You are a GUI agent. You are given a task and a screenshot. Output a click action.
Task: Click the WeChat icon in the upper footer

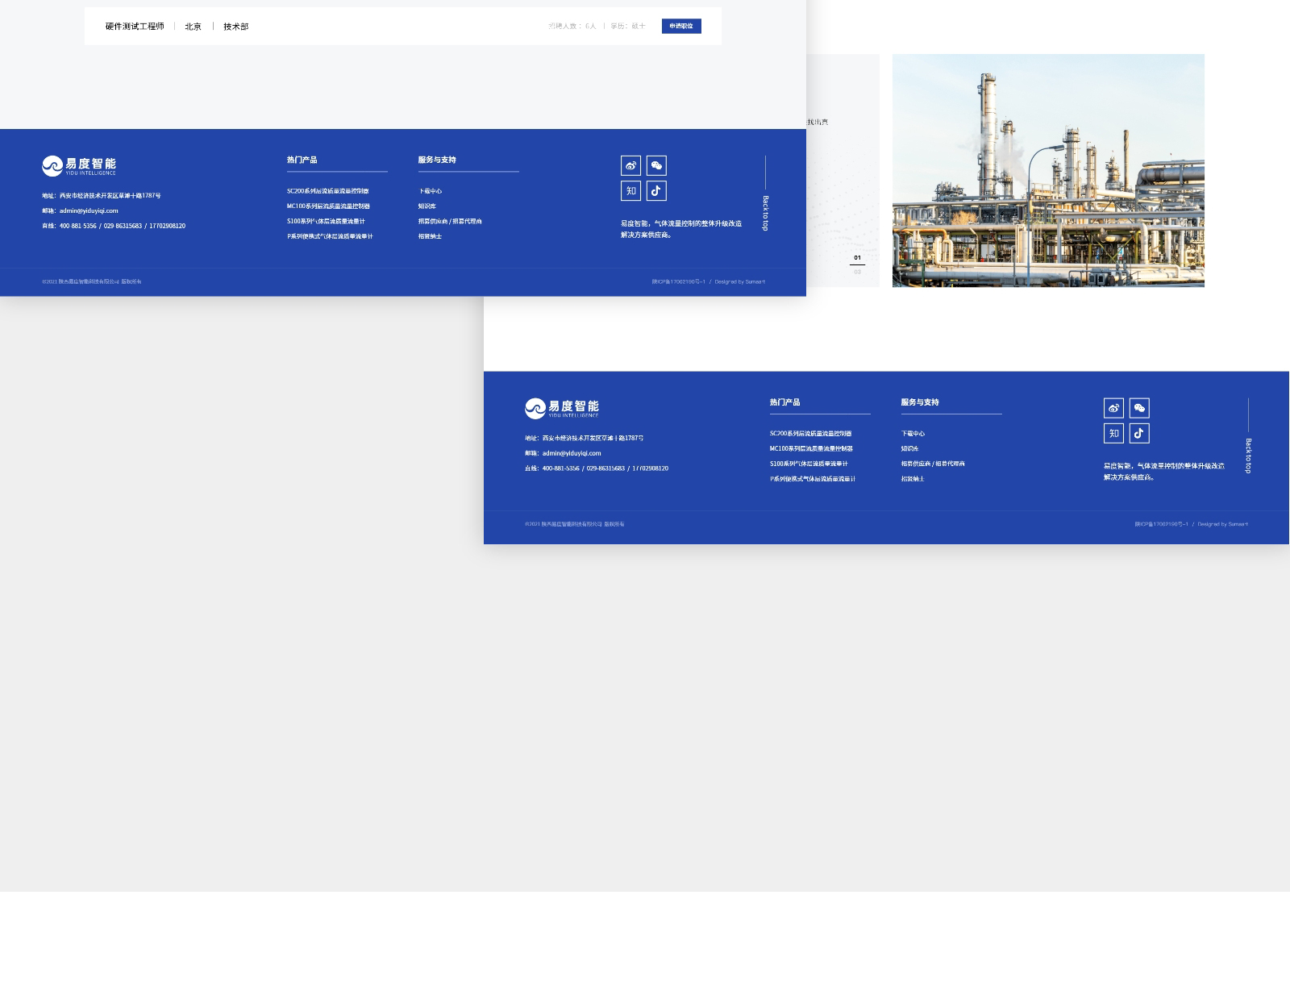click(656, 166)
